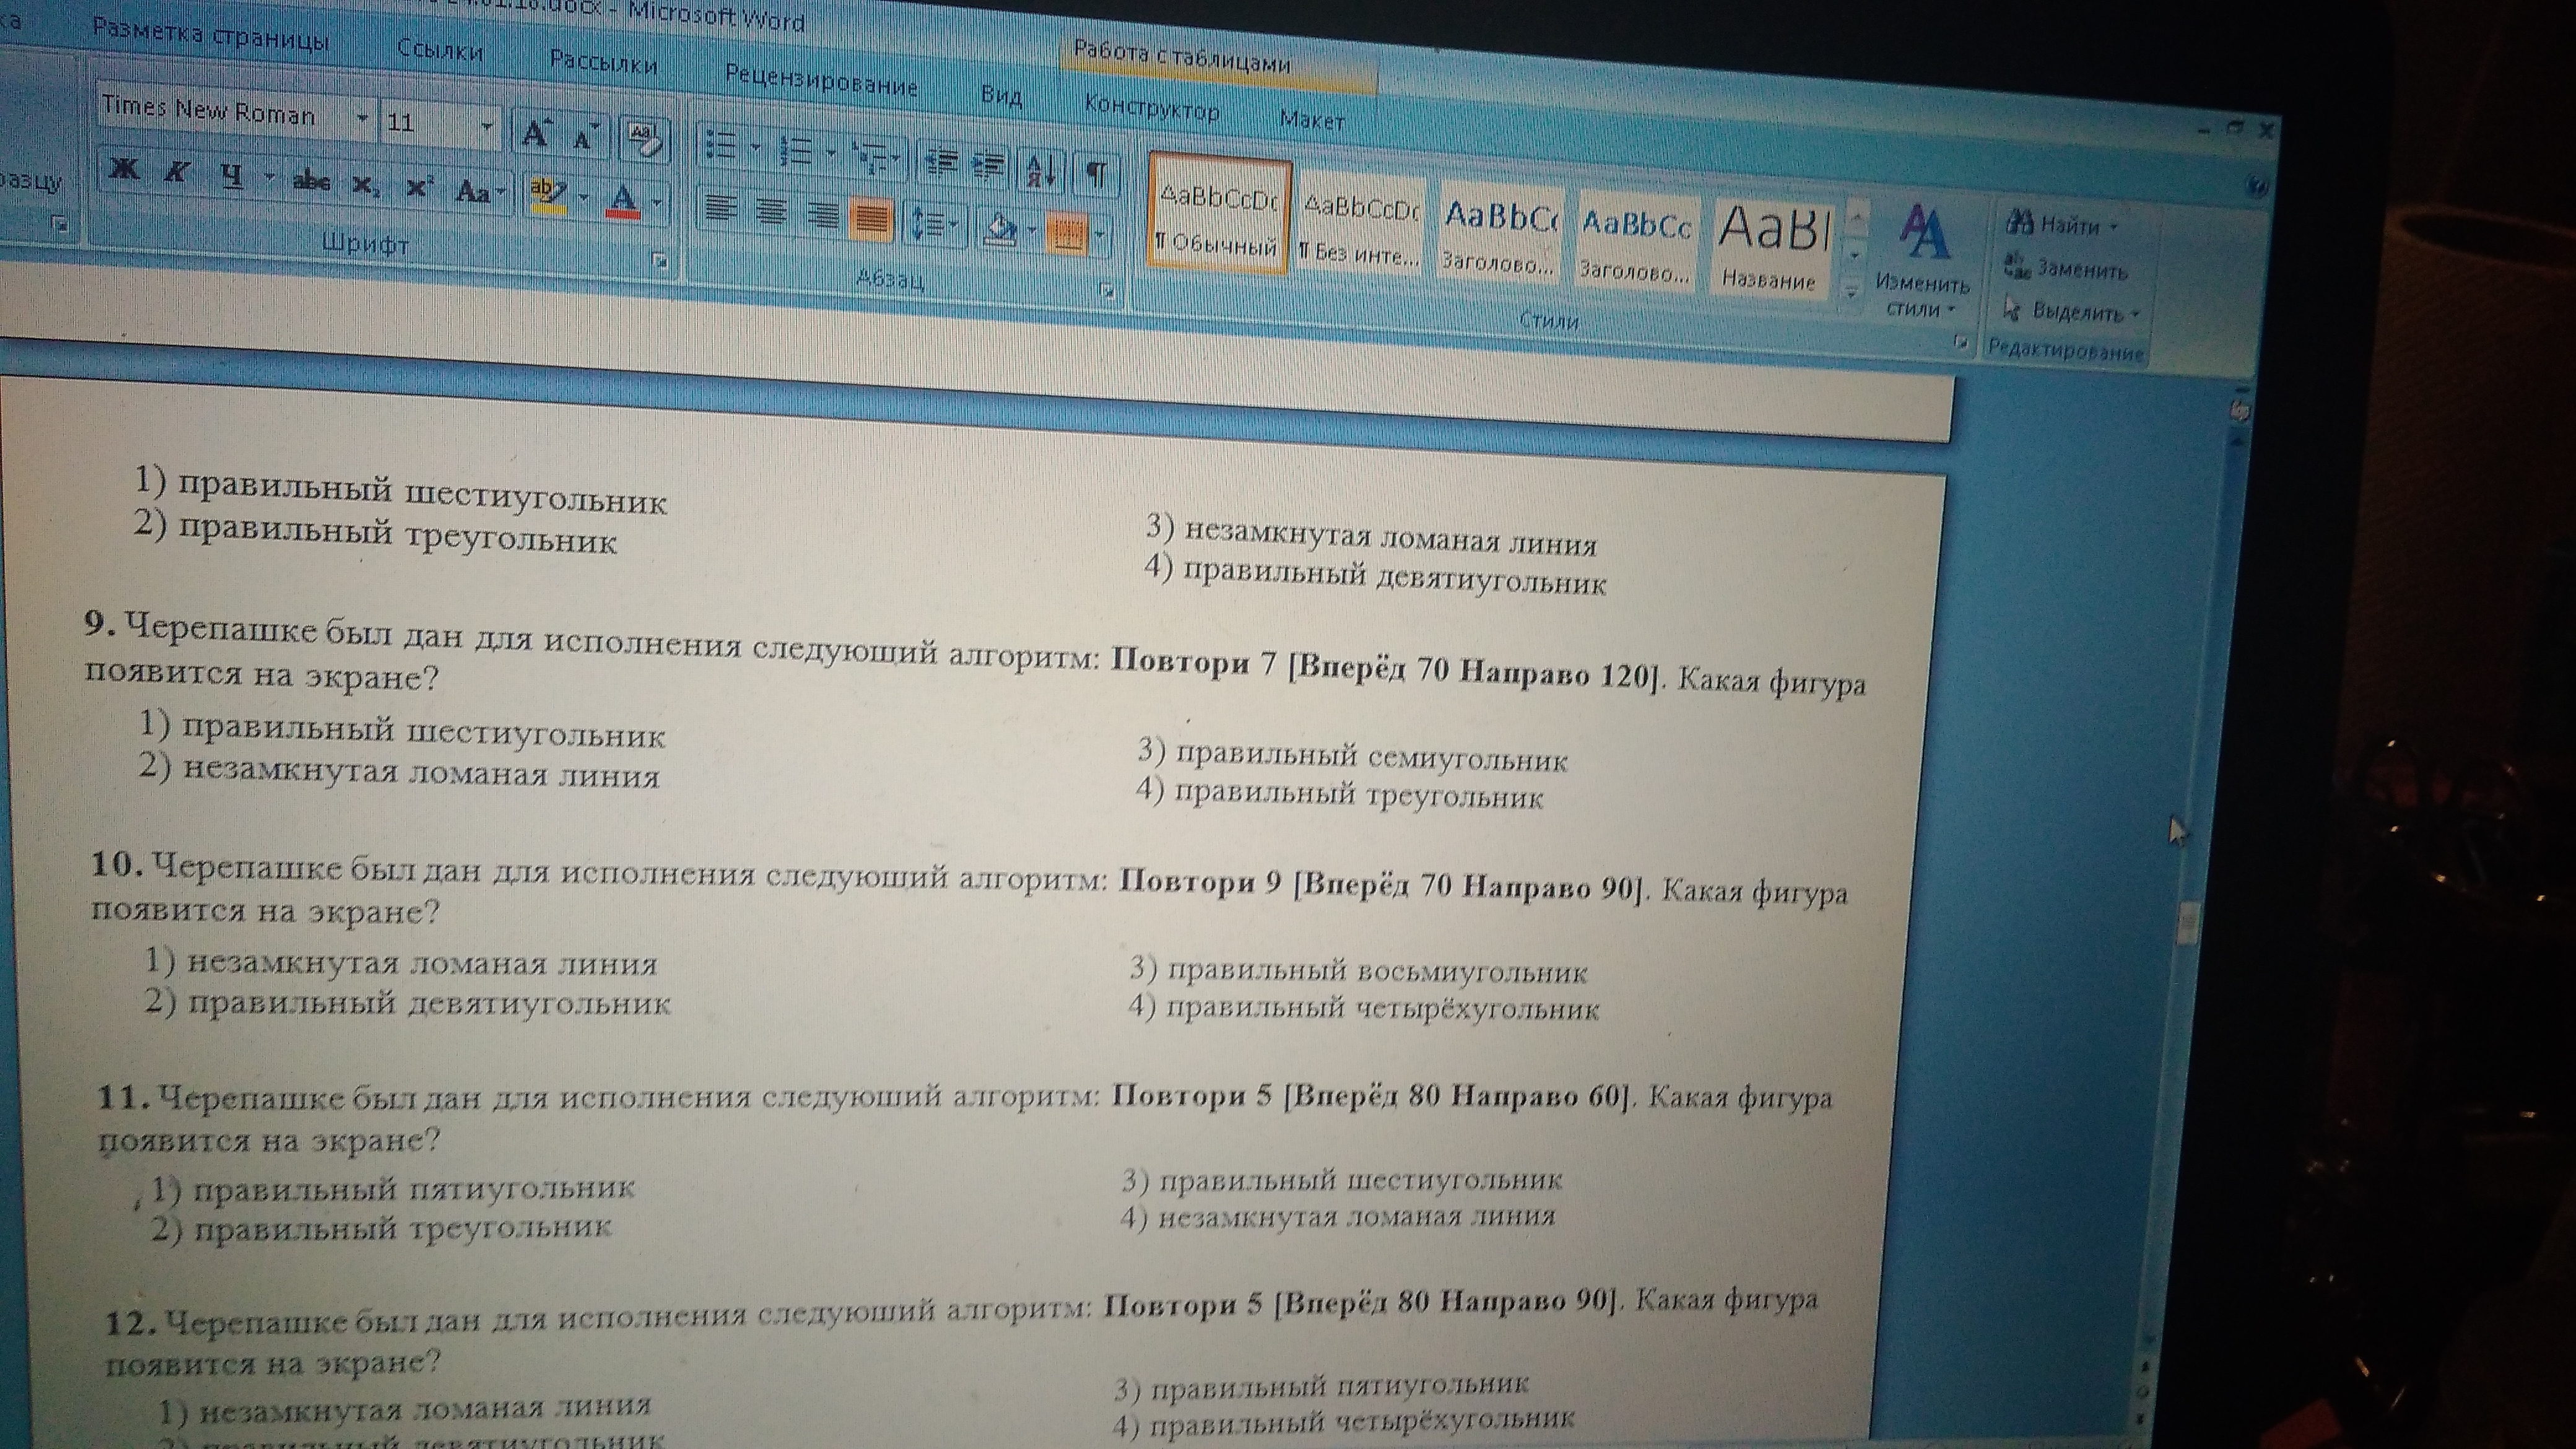Apply superscript formatting
Screen dimensions: 2576x1449
[x=418, y=188]
